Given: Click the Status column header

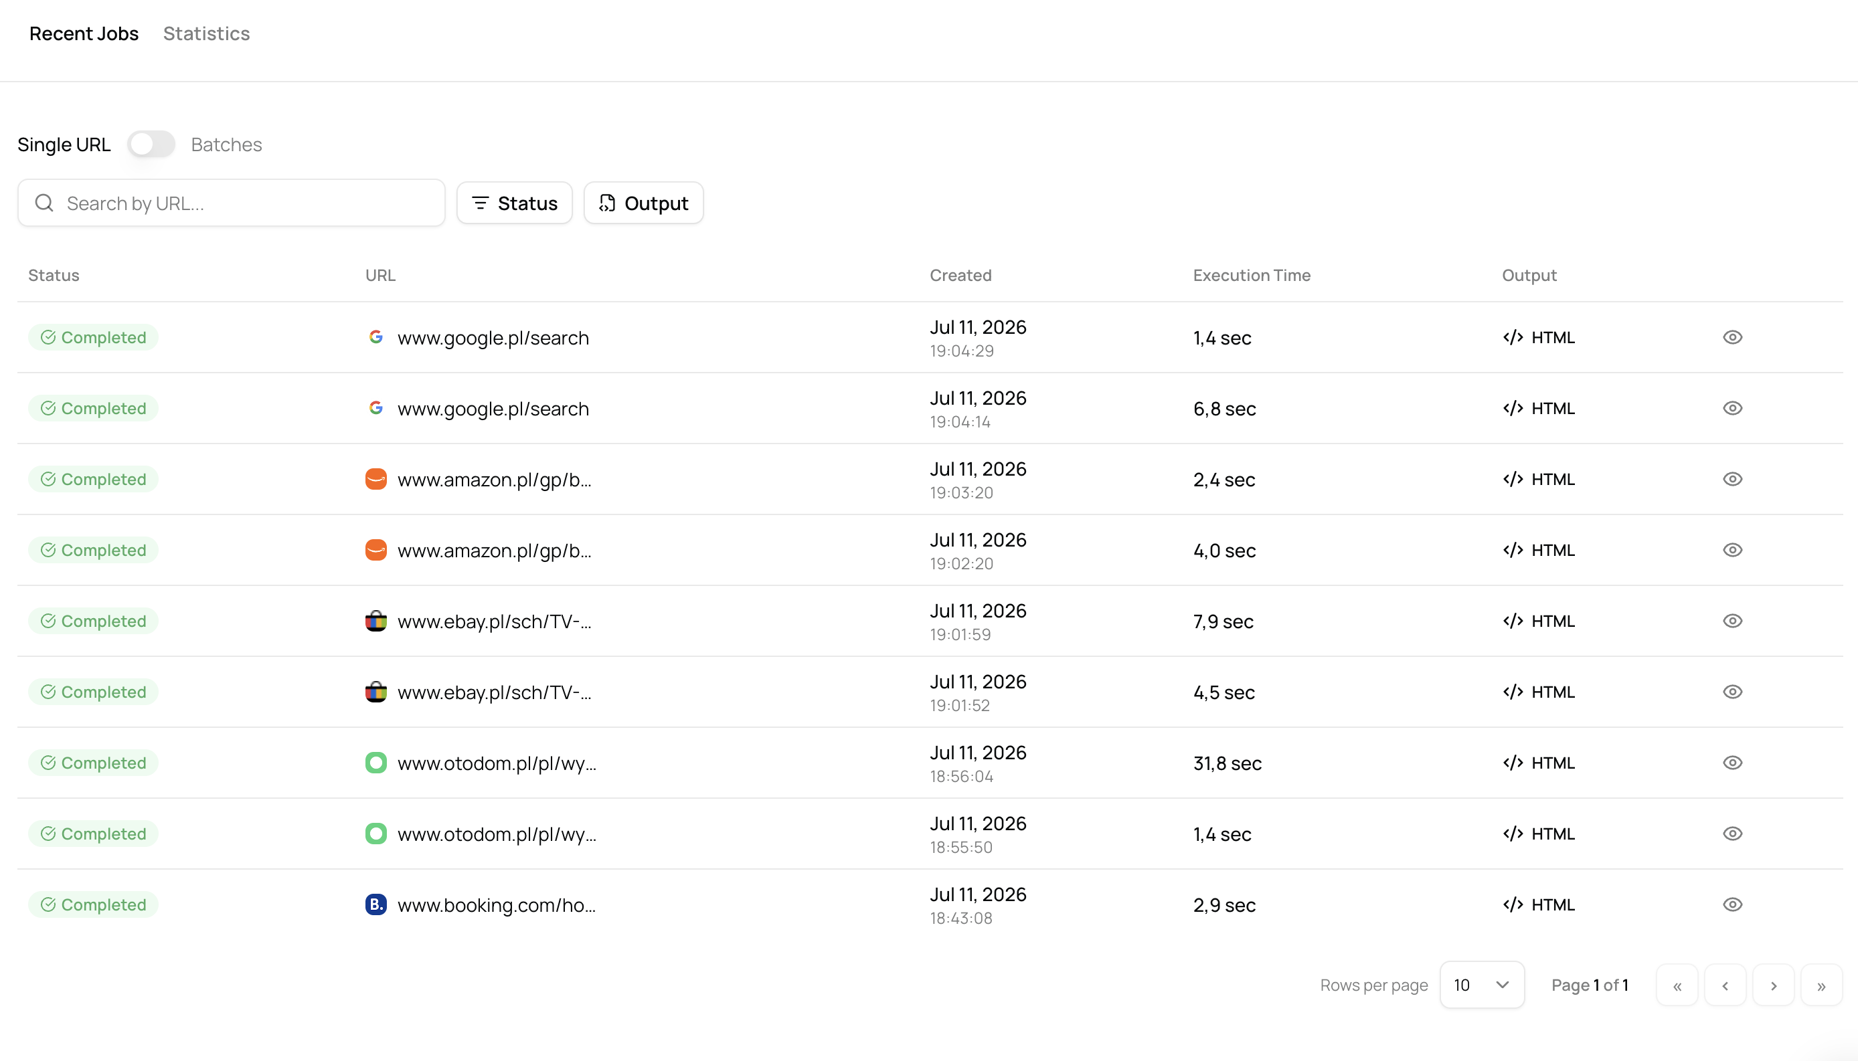Looking at the screenshot, I should point(54,276).
